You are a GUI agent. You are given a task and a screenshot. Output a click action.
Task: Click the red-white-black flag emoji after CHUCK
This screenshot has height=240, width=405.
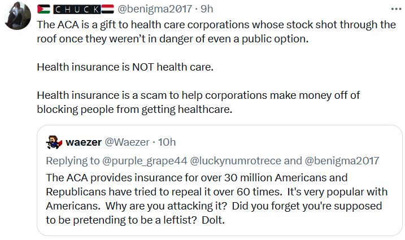[x=107, y=9]
